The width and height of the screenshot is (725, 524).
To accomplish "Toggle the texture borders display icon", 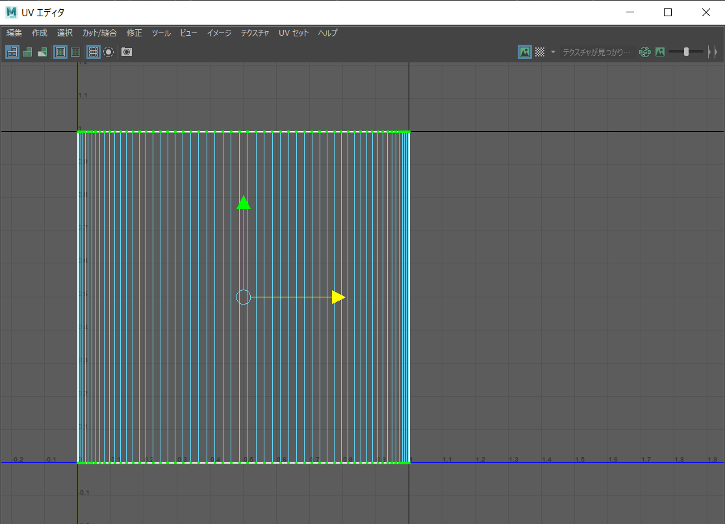I will tap(60, 52).
